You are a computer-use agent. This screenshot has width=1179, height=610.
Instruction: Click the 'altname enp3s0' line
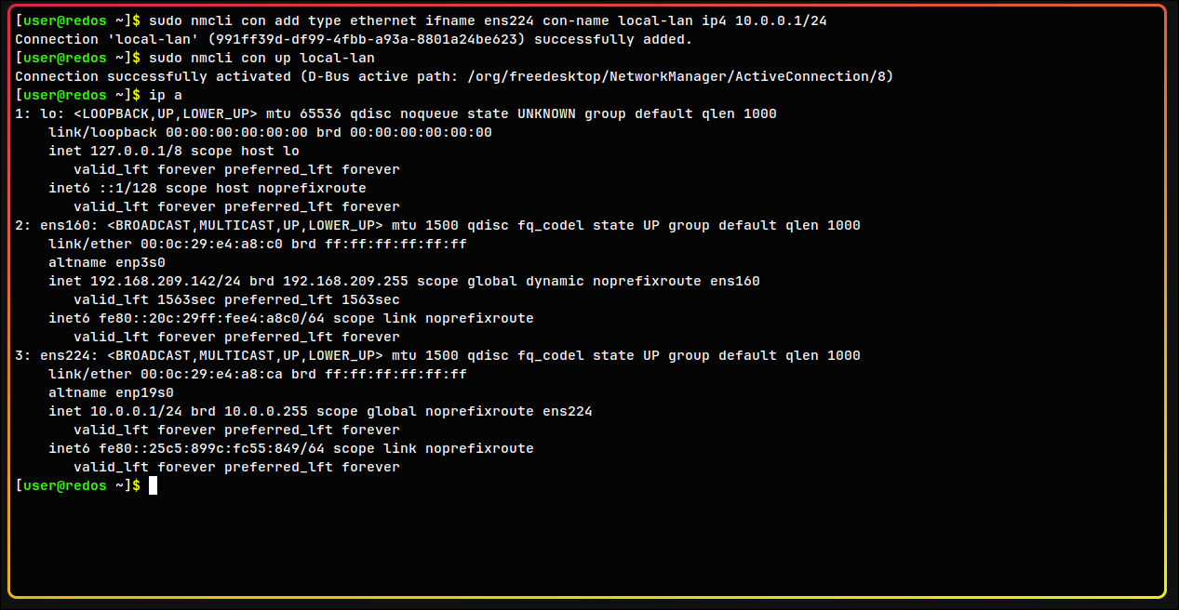[106, 262]
